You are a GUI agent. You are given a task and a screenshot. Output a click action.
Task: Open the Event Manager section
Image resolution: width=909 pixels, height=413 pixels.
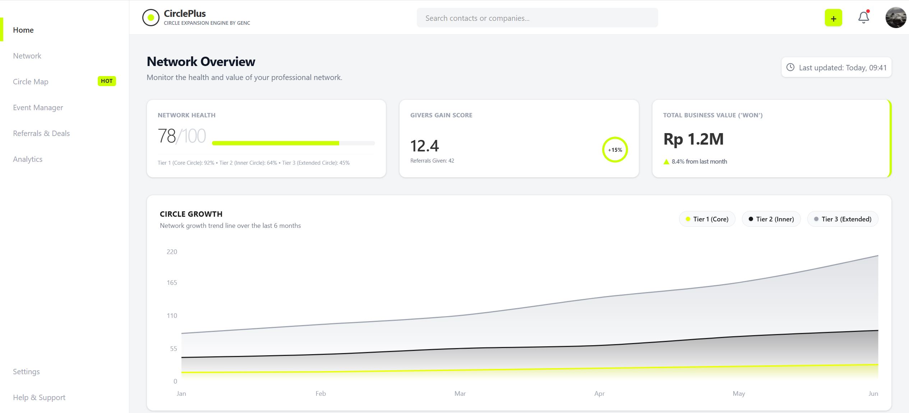38,108
